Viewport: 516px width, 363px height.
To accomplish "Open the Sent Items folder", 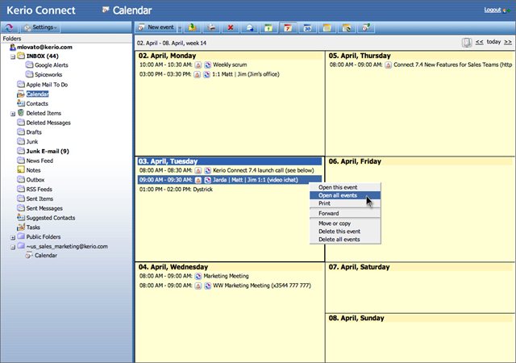I will pyautogui.click(x=40, y=199).
